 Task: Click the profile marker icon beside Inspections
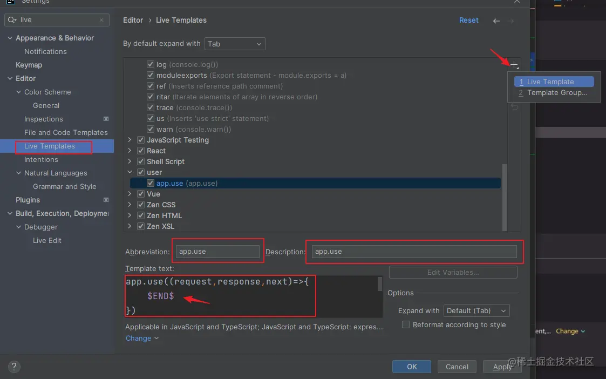coord(106,119)
